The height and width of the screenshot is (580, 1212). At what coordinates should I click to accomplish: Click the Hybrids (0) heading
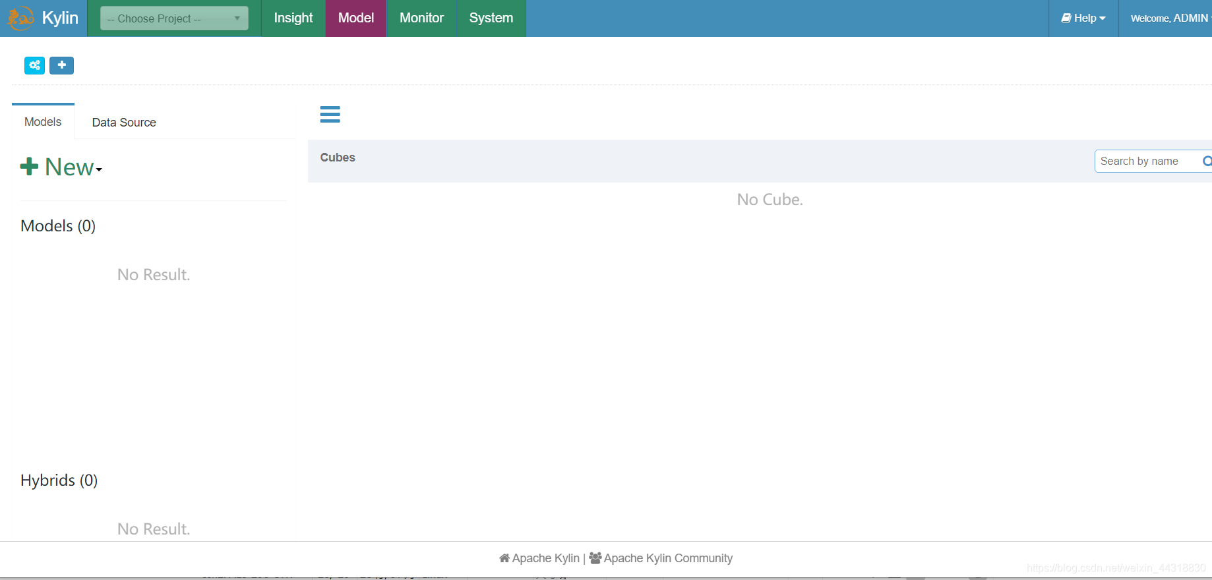tap(59, 480)
